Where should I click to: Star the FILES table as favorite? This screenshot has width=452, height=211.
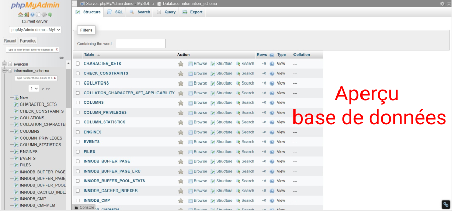(180, 152)
